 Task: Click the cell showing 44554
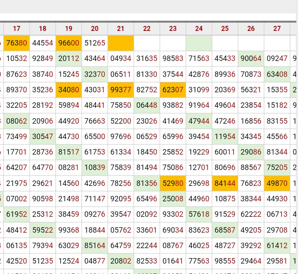pyautogui.click(x=43, y=43)
